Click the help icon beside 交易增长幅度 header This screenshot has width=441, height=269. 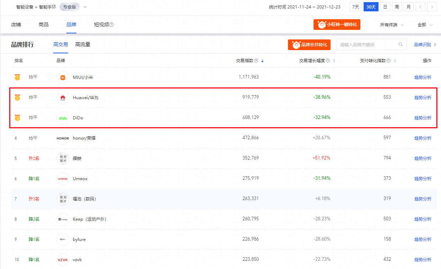[328, 61]
